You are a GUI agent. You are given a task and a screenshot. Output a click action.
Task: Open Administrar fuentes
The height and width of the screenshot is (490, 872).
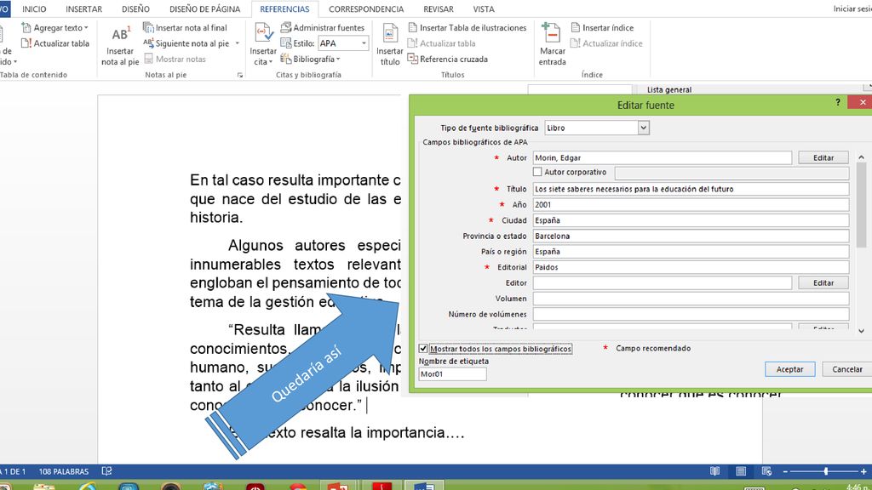(x=323, y=27)
